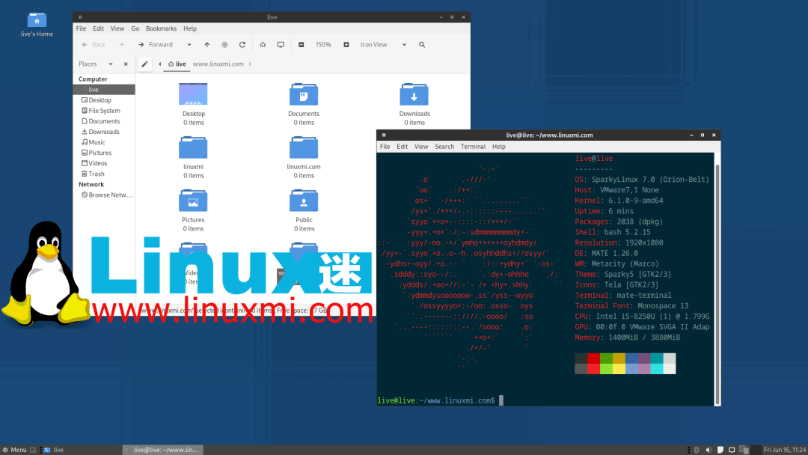Click the Fri Jun 16 clock

(785, 450)
